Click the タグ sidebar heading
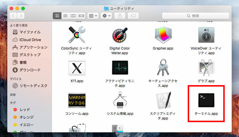The height and width of the screenshot is (137, 239). pos(13,103)
